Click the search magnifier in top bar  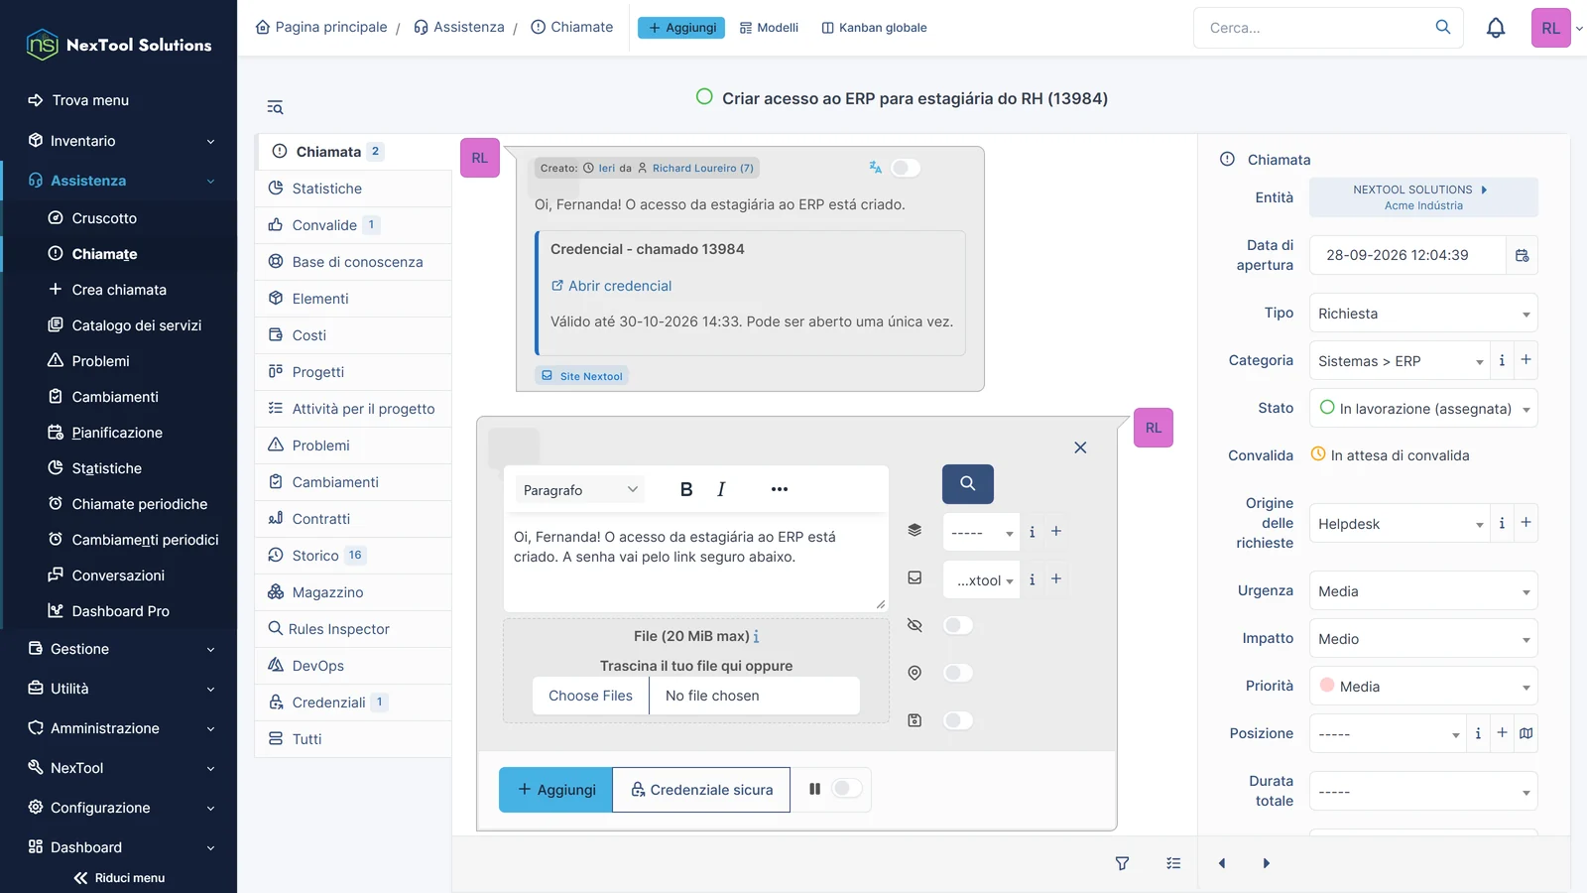(1443, 27)
